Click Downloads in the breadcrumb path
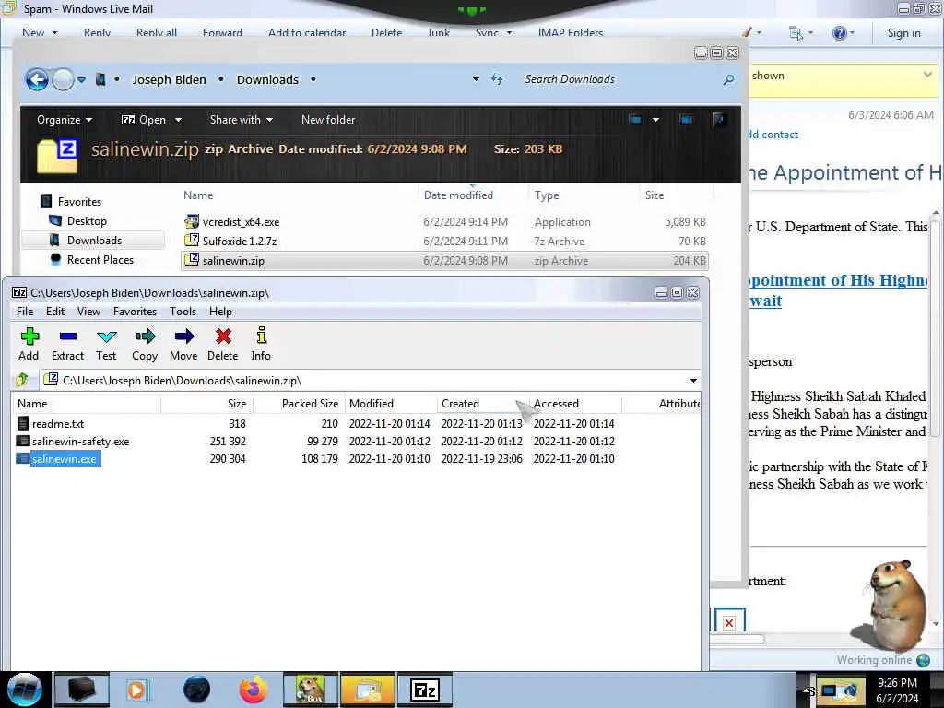Image resolution: width=944 pixels, height=708 pixels. pyautogui.click(x=267, y=79)
